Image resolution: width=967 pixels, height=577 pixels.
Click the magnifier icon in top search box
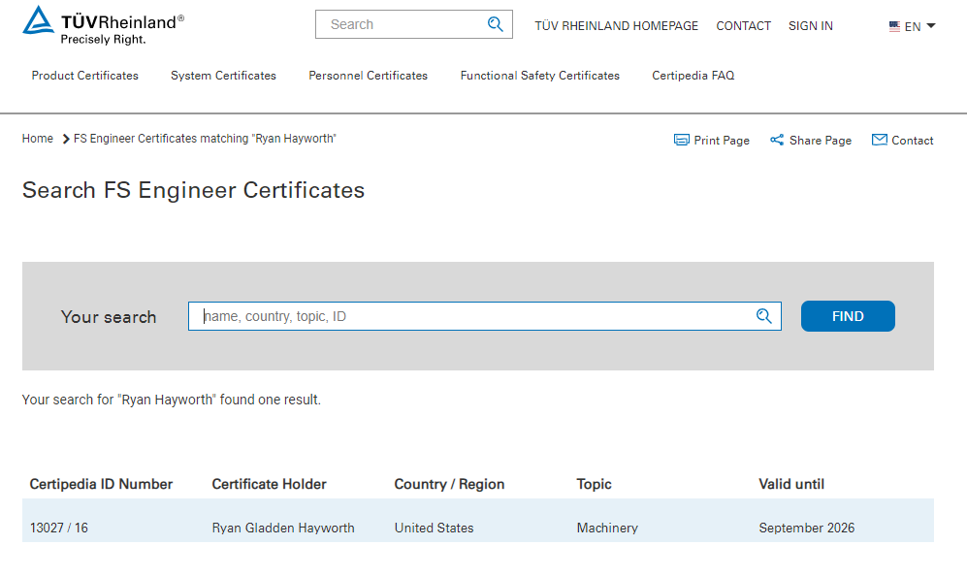[496, 24]
